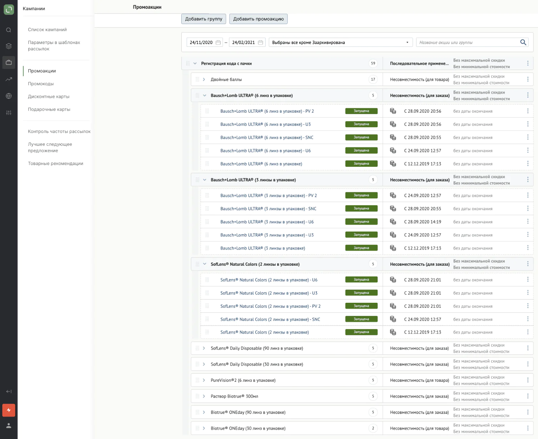Open the sliders settings sidebar icon
Image resolution: width=538 pixels, height=439 pixels.
point(9,112)
